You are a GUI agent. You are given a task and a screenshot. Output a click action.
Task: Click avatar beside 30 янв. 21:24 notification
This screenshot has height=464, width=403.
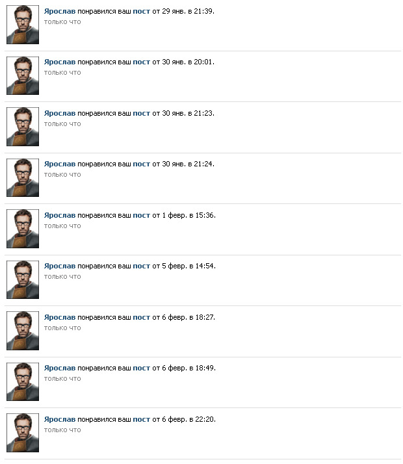pos(23,178)
